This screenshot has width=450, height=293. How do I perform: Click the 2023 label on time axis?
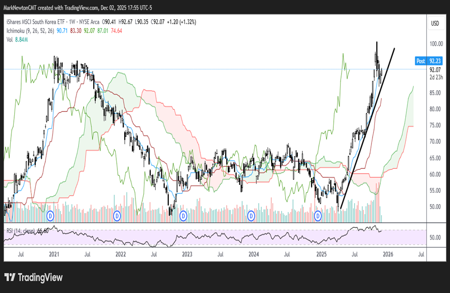[x=186, y=254]
